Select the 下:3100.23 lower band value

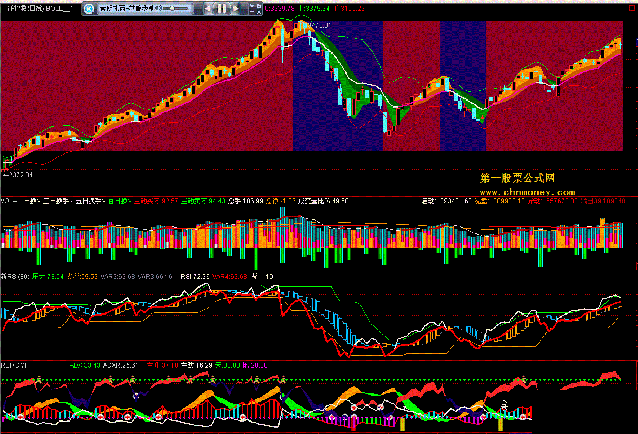click(349, 9)
